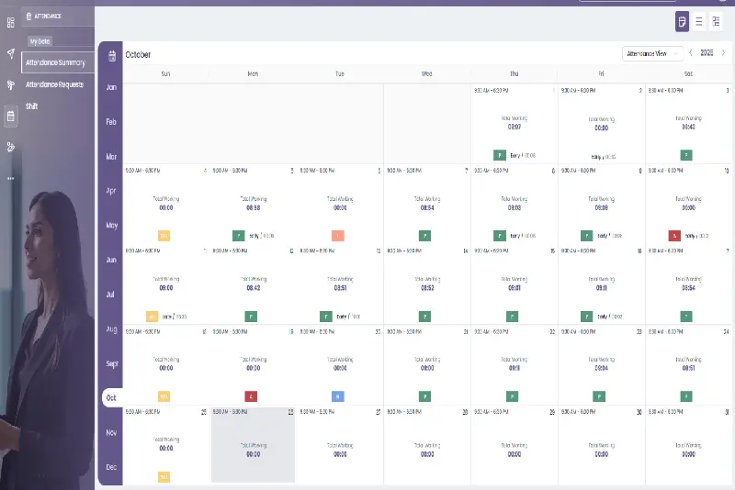Image resolution: width=735 pixels, height=490 pixels.
Task: Open the palm tree leave icon
Action: point(10,84)
